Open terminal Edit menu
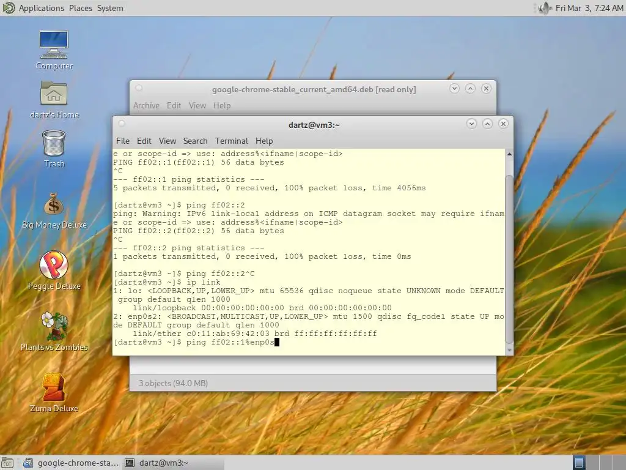626x470 pixels. [x=144, y=141]
